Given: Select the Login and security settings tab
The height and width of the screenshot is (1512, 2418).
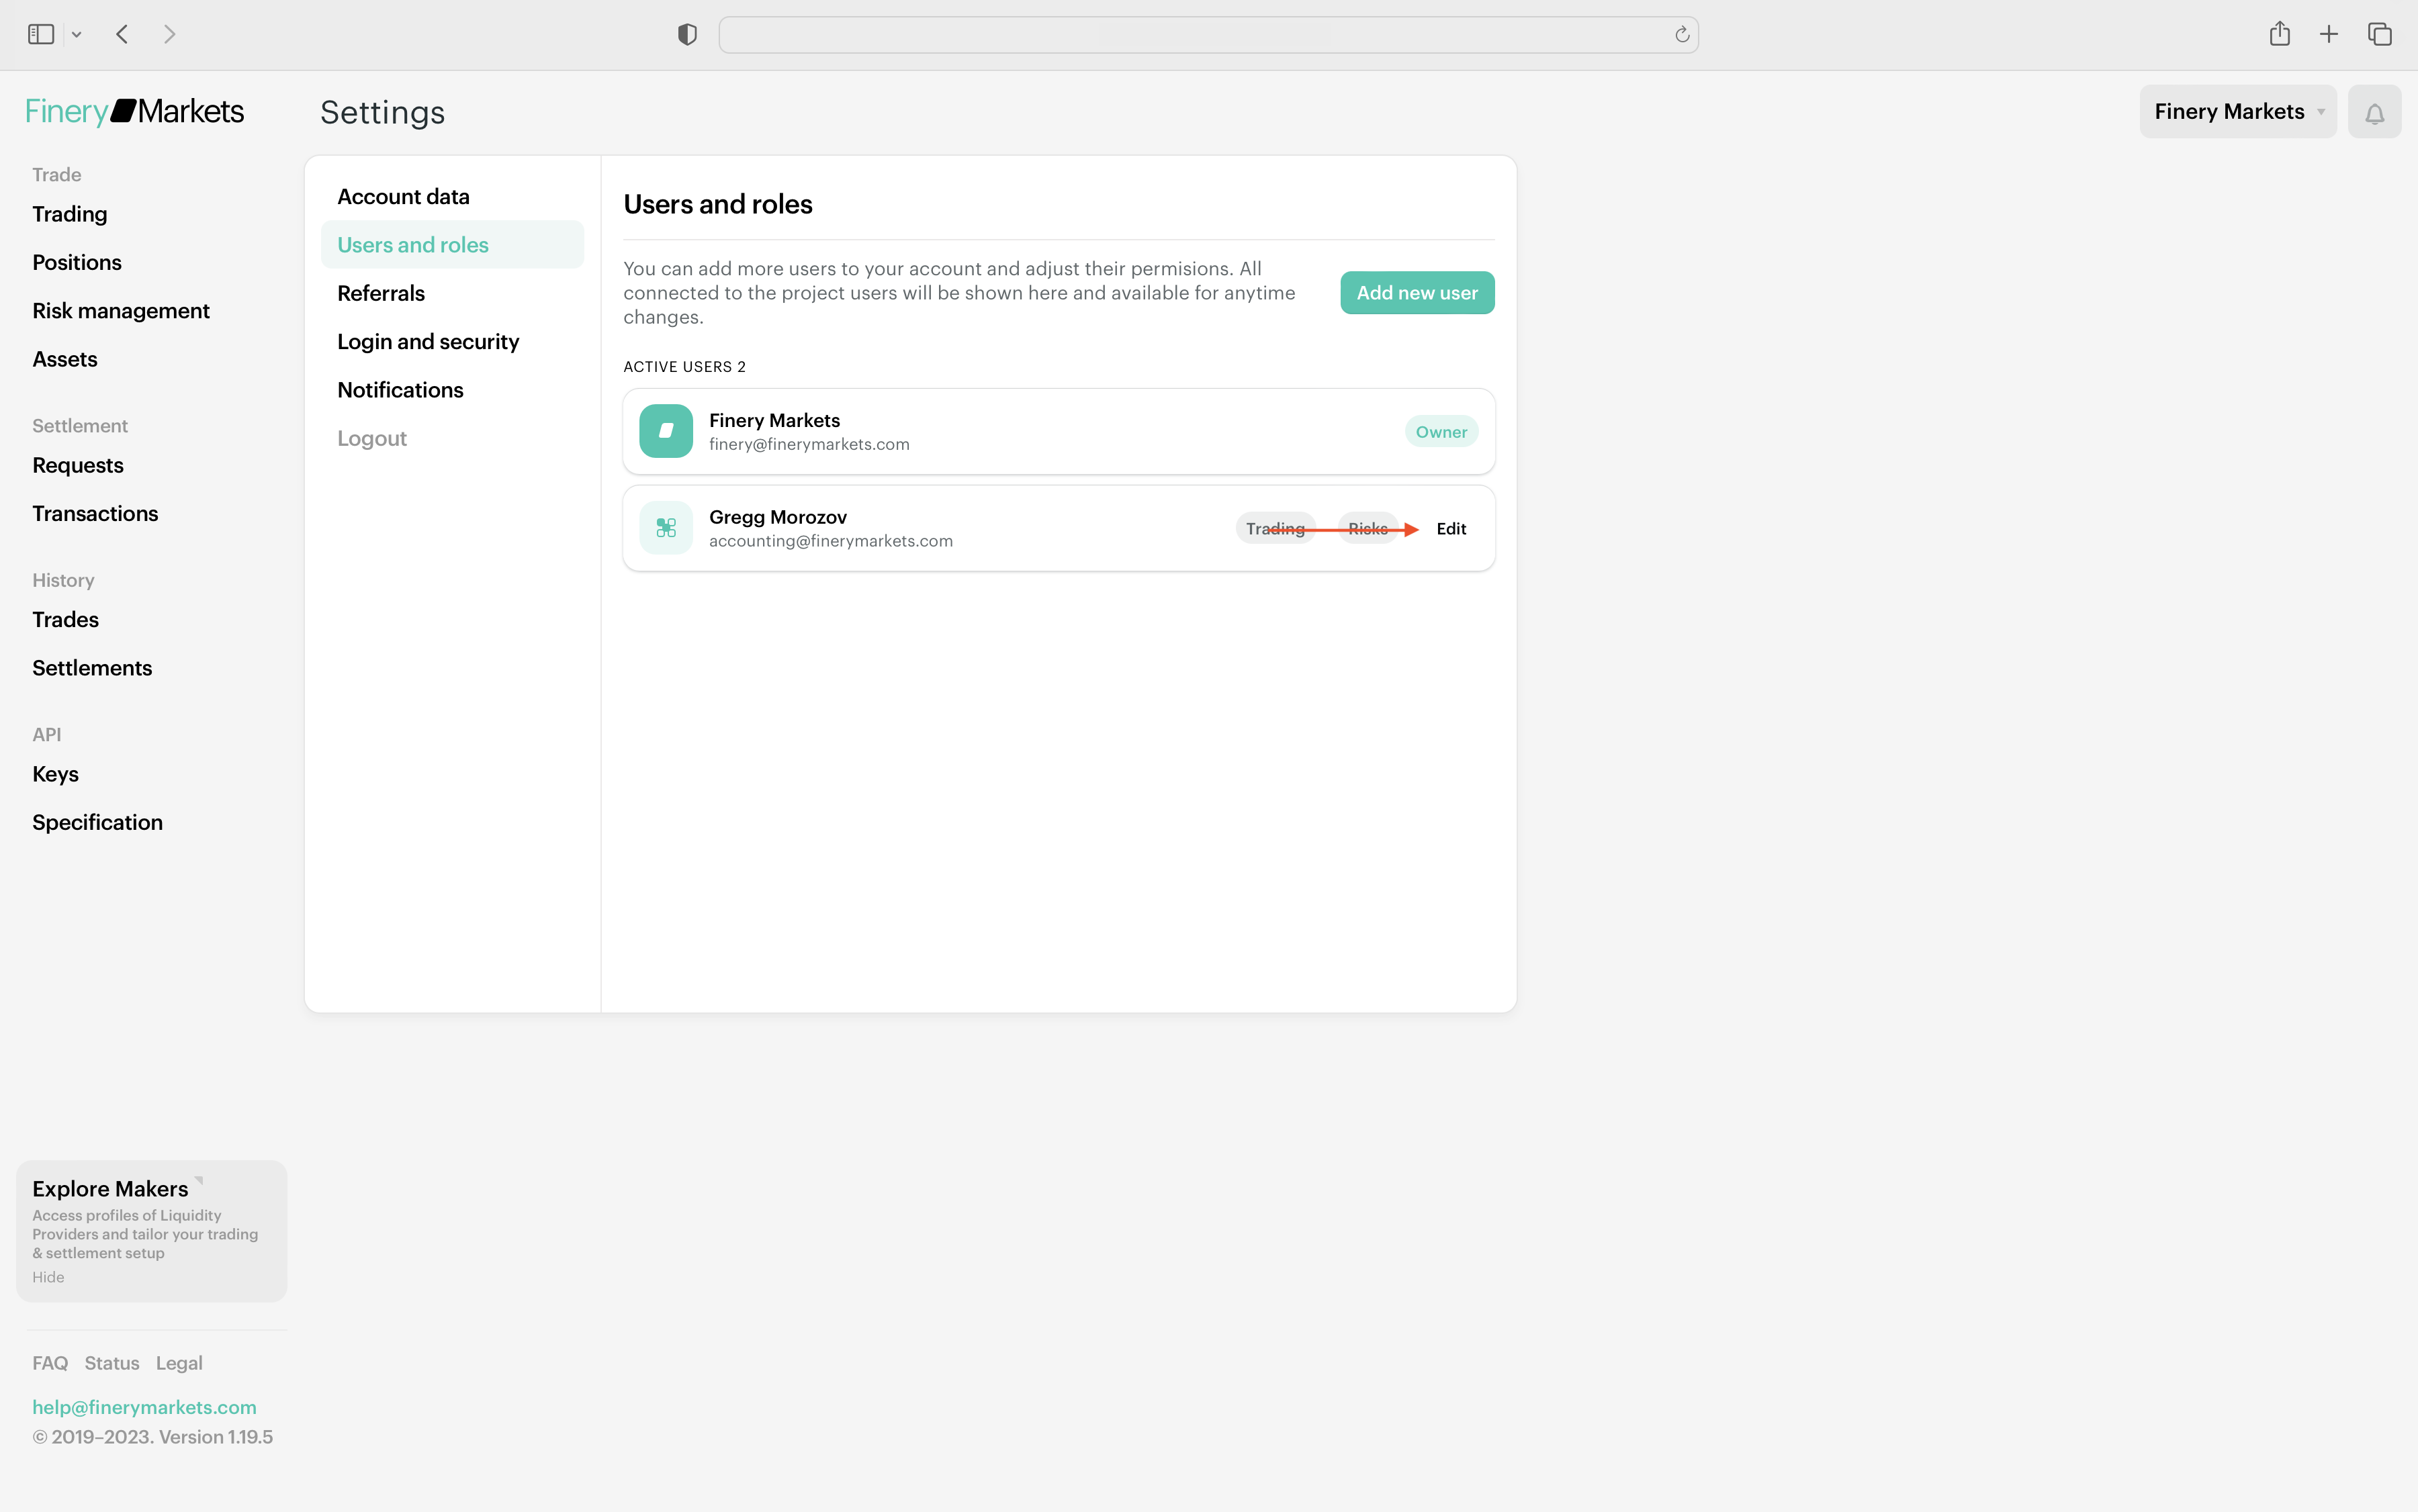Looking at the screenshot, I should 452,341.
